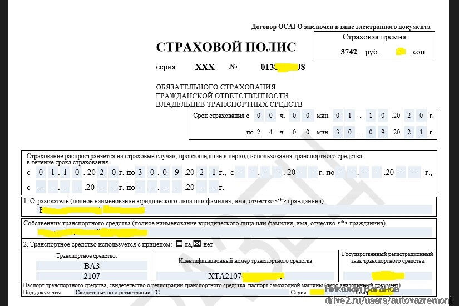Click the 'Вид документа' label
The height and width of the screenshot is (306, 459).
coord(42,293)
